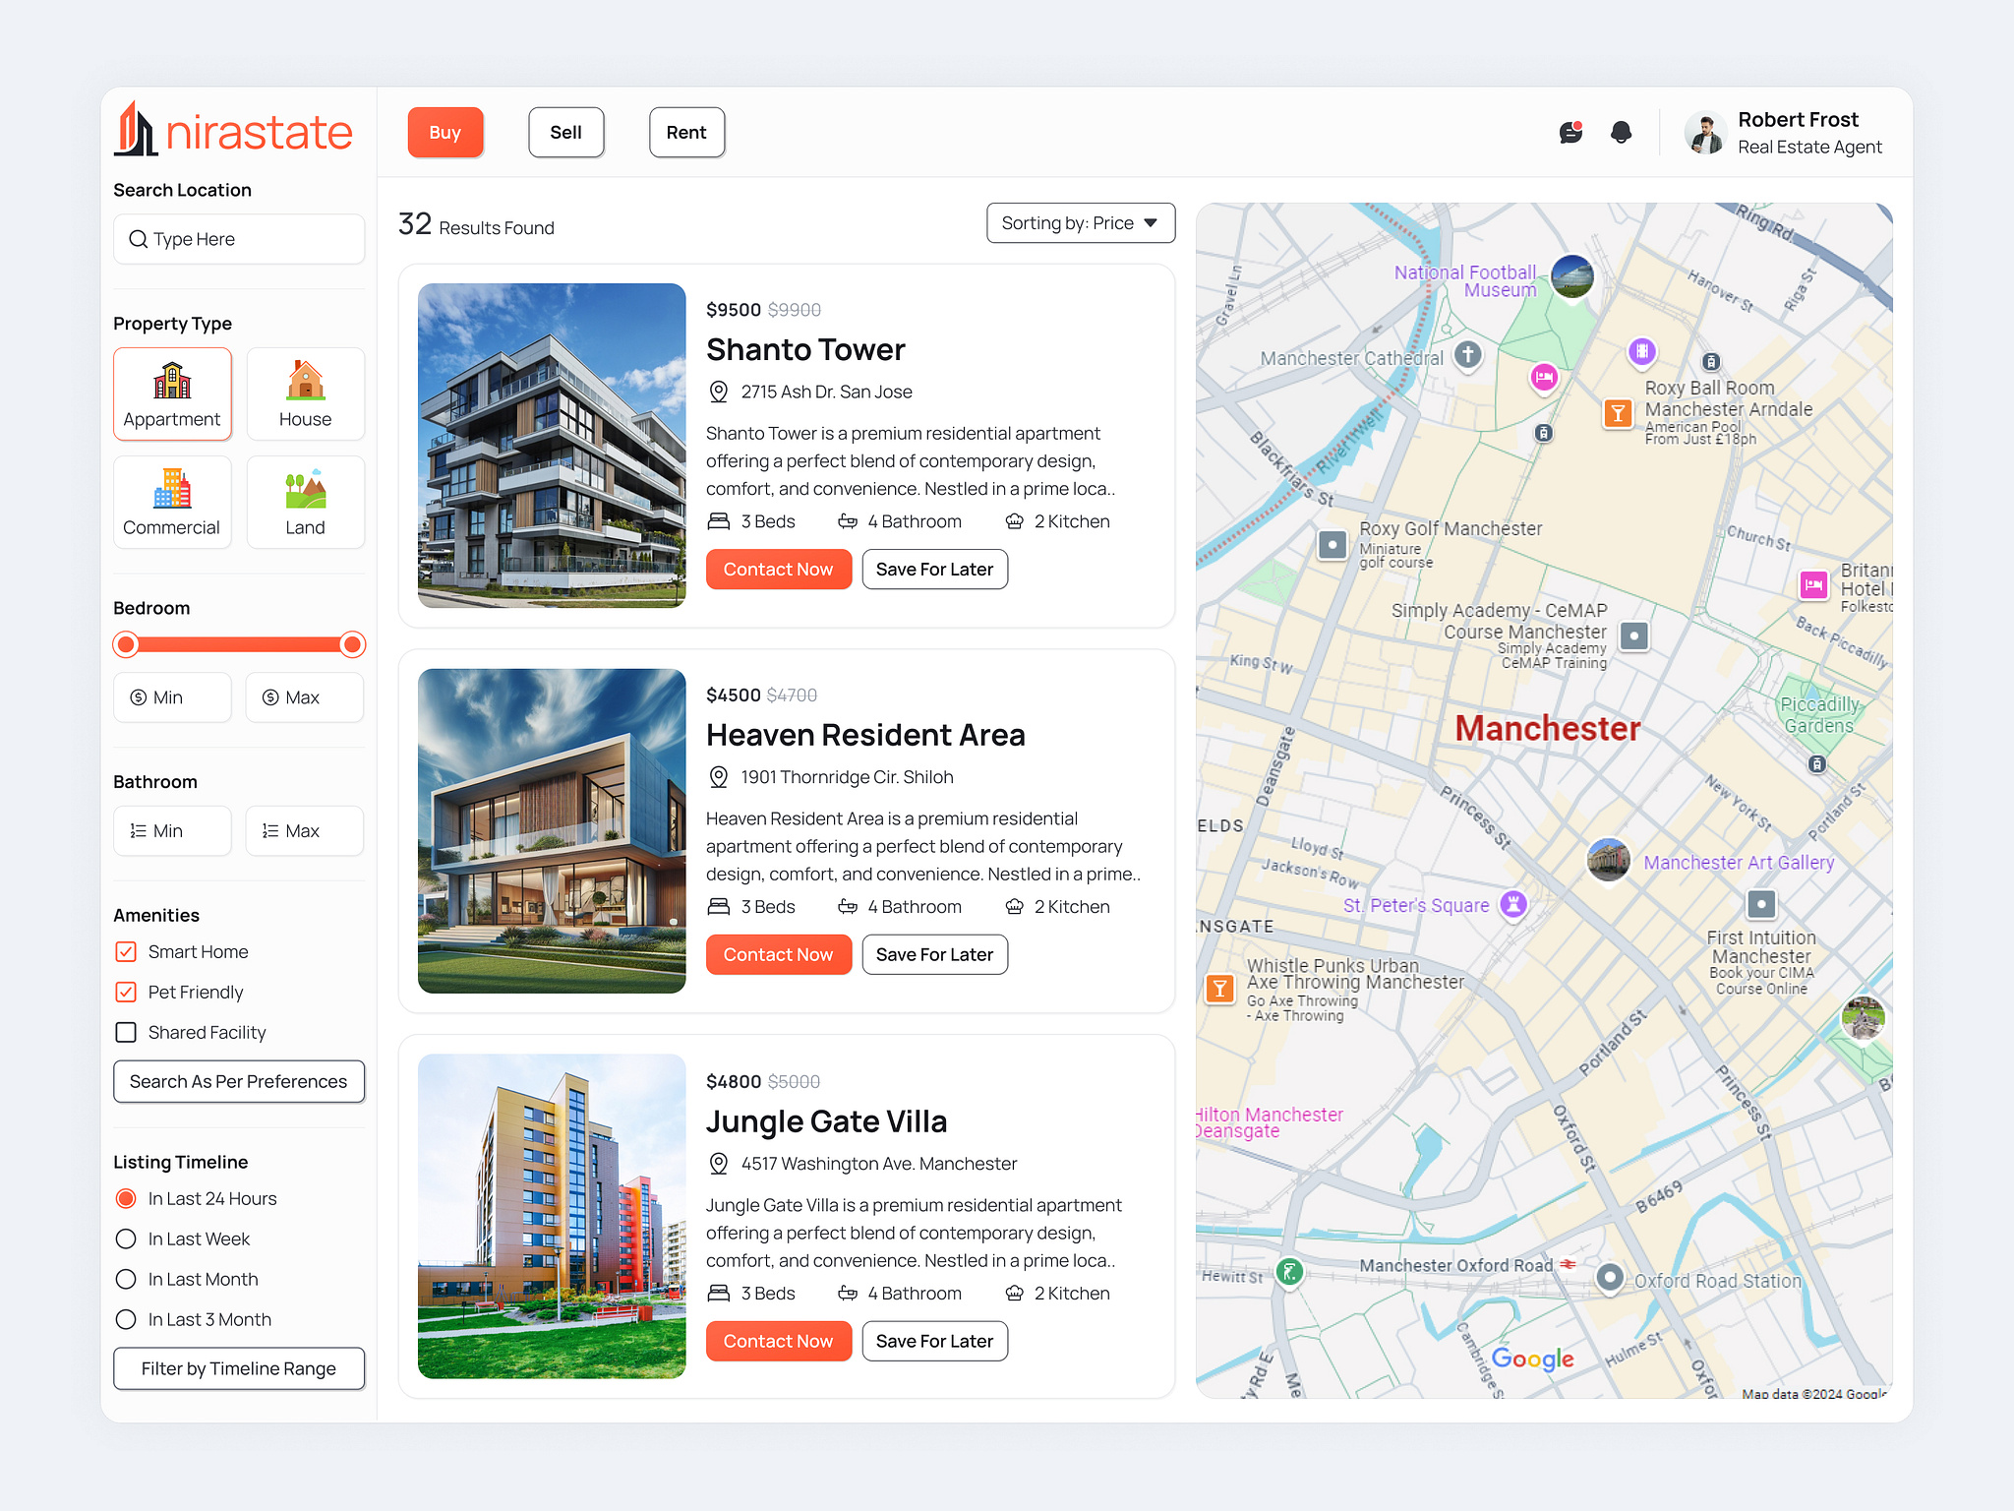Uncheck the Pet Friendly amenity
This screenshot has height=1511, width=2014.
click(x=126, y=992)
